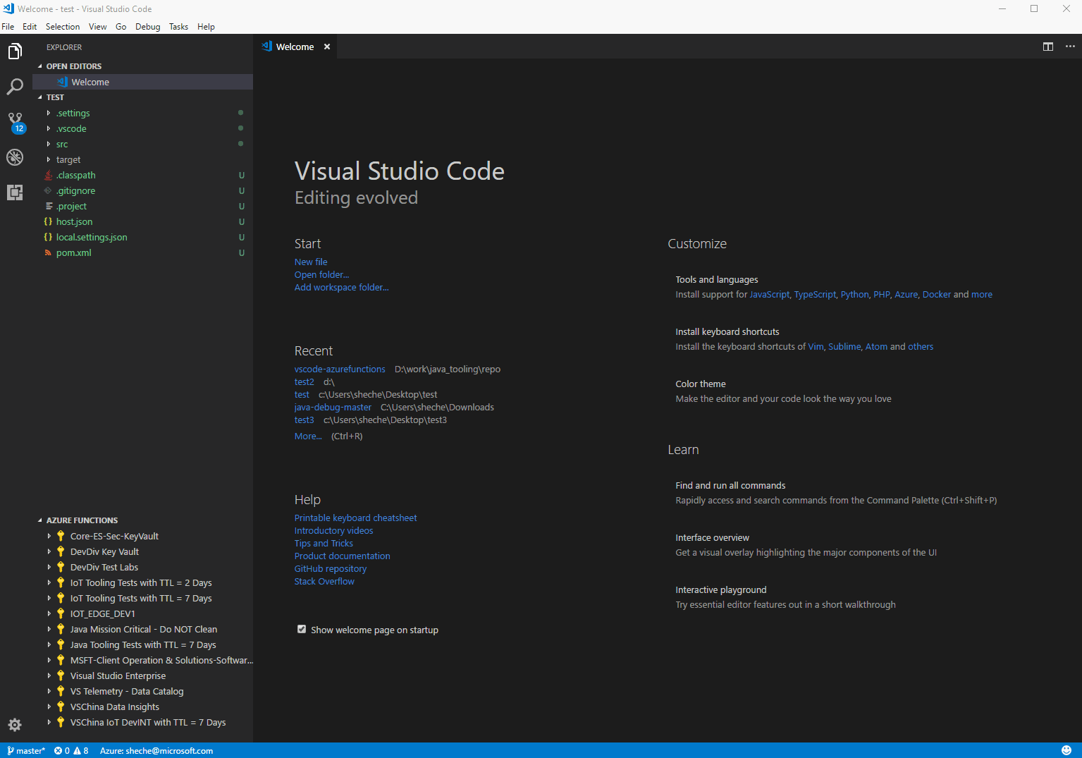
Task: Install Vim keyboard shortcuts link
Action: tap(816, 346)
